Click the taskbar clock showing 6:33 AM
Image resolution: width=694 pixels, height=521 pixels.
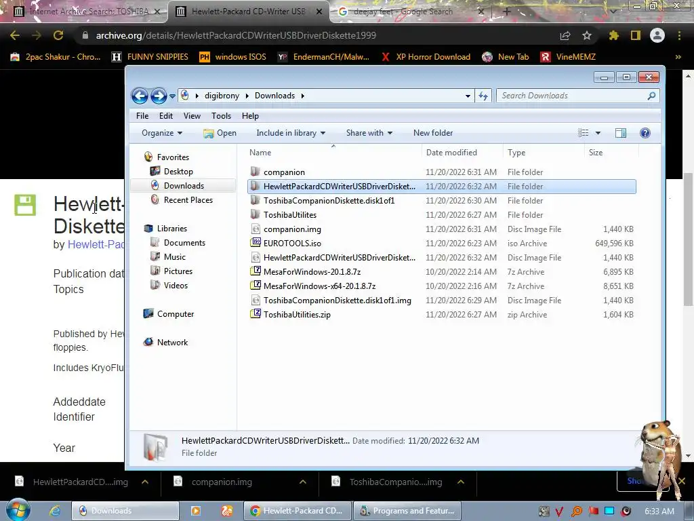[659, 511]
